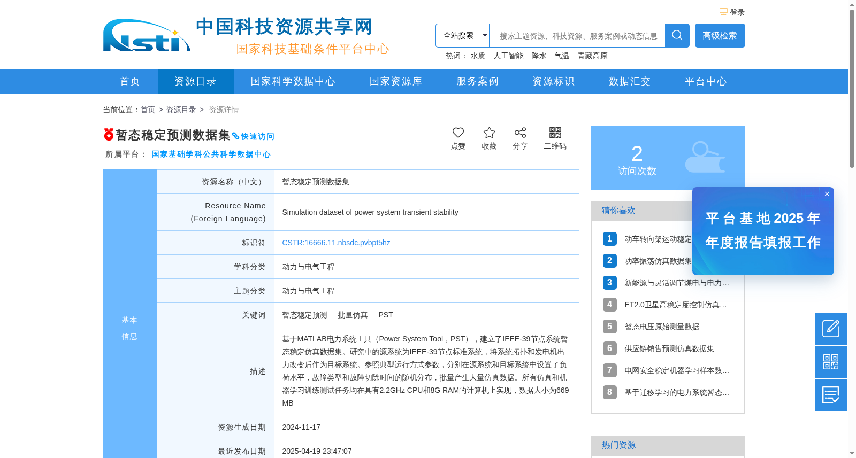Click the CSTR:16666.11.nbsdc.pvbpt5hz identifier link
Screen dimensions: 856x458
point(336,243)
